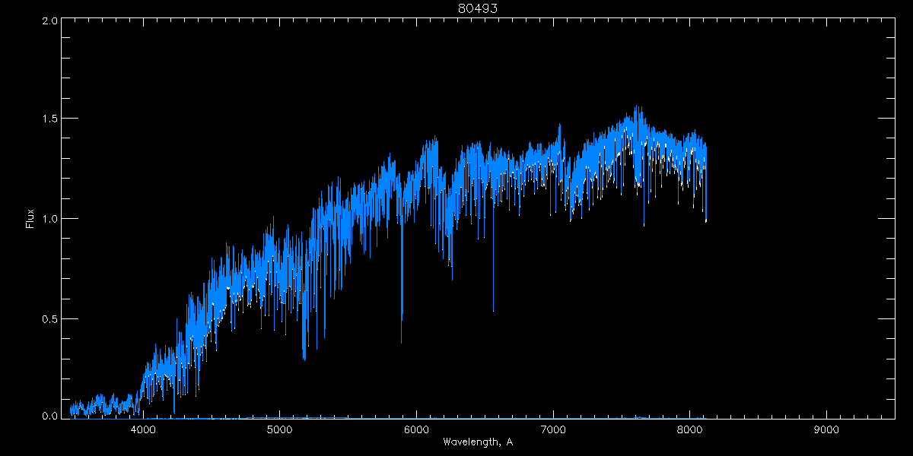Click the 1.0 flux tick label
This screenshot has height=456, width=913.
click(49, 219)
